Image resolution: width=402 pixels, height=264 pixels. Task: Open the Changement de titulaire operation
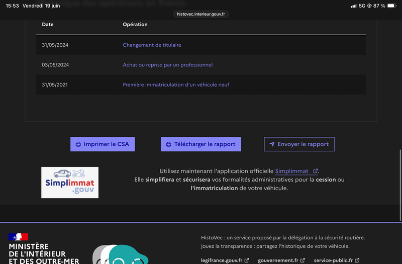click(x=152, y=45)
